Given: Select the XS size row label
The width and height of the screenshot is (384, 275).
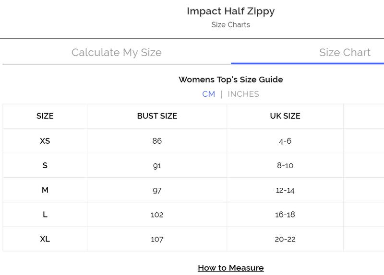Looking at the screenshot, I should click(45, 141).
